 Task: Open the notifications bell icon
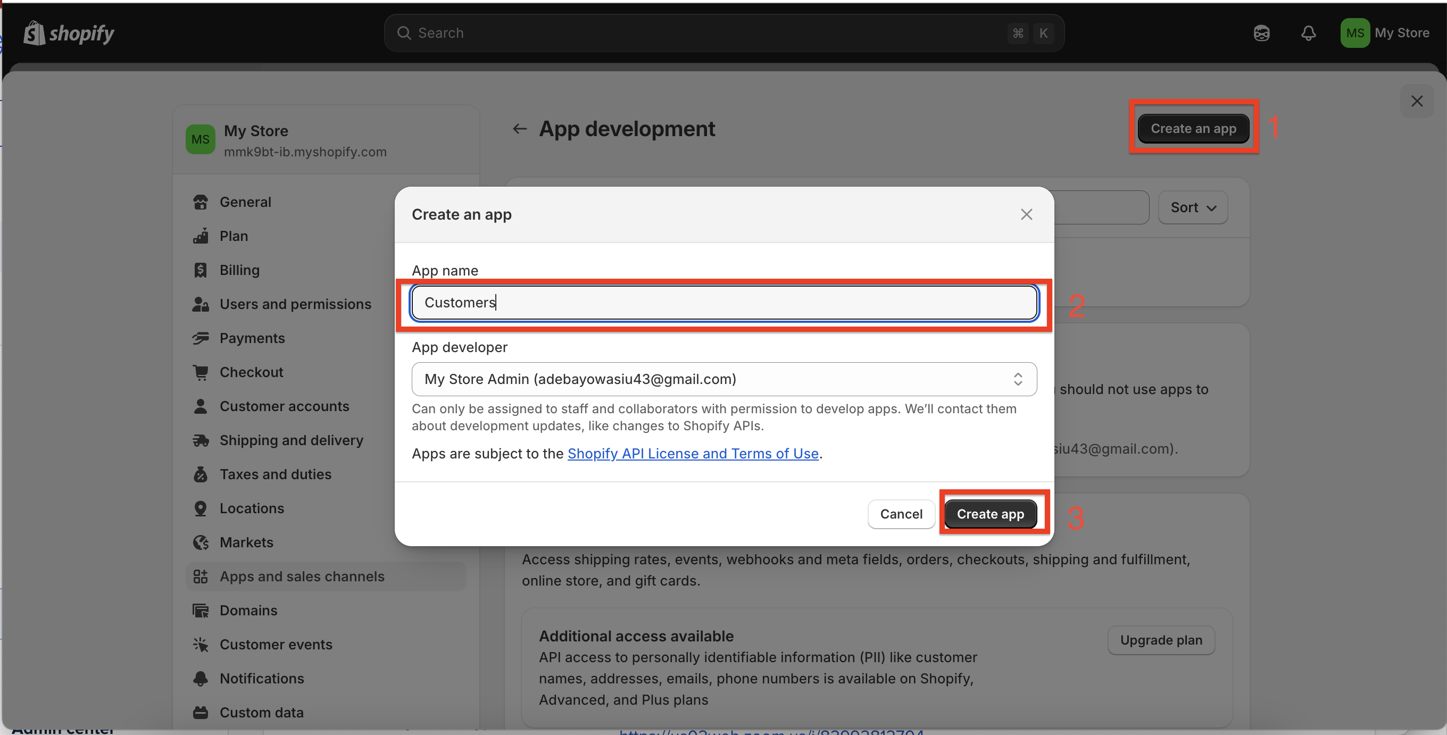tap(1308, 33)
